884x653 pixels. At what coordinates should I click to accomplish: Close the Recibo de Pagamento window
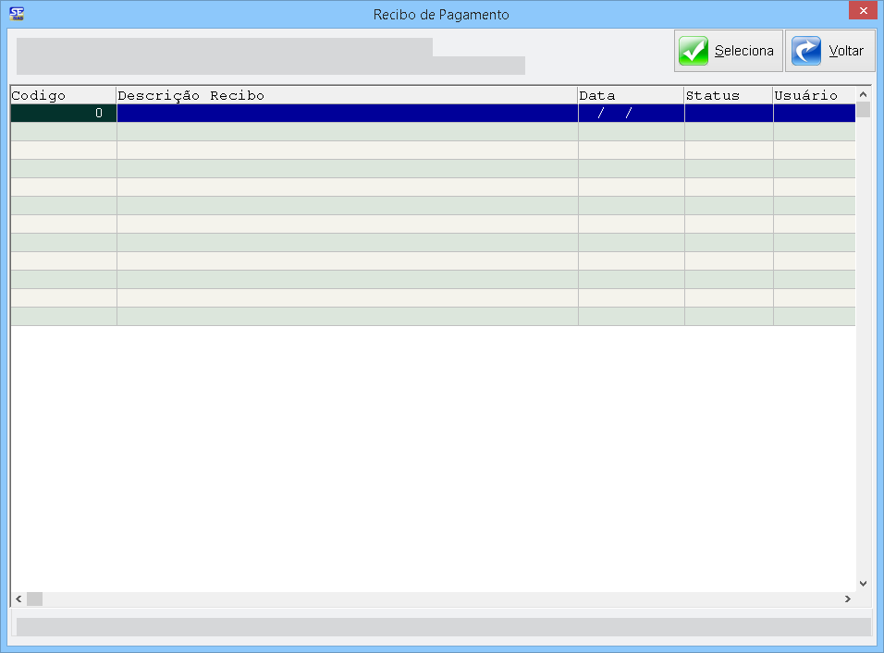[x=861, y=11]
